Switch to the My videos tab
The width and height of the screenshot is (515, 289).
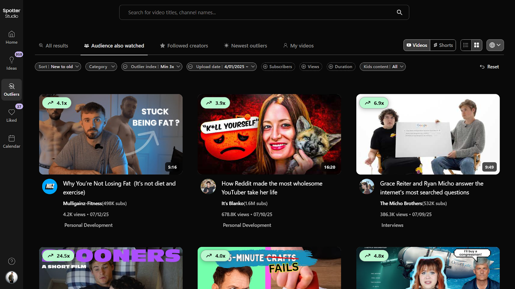coord(298,46)
